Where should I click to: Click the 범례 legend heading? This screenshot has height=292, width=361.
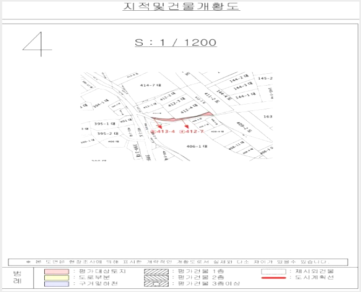tap(17, 277)
